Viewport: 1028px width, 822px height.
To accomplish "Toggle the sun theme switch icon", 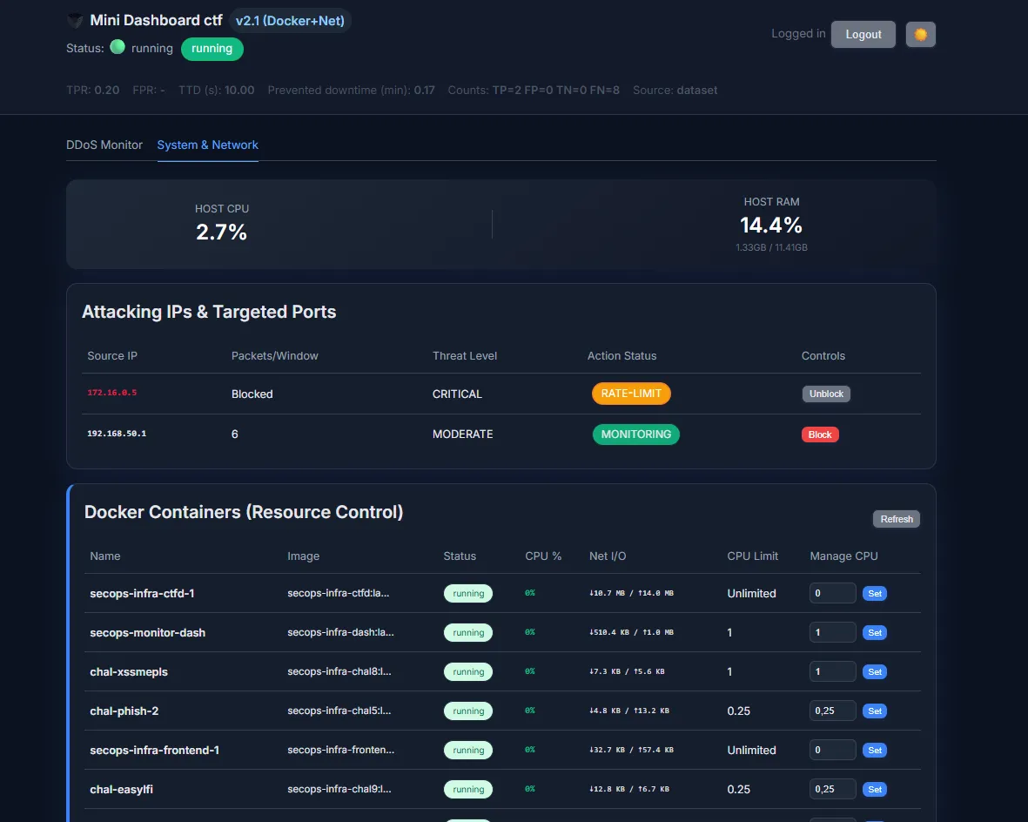I will coord(920,35).
